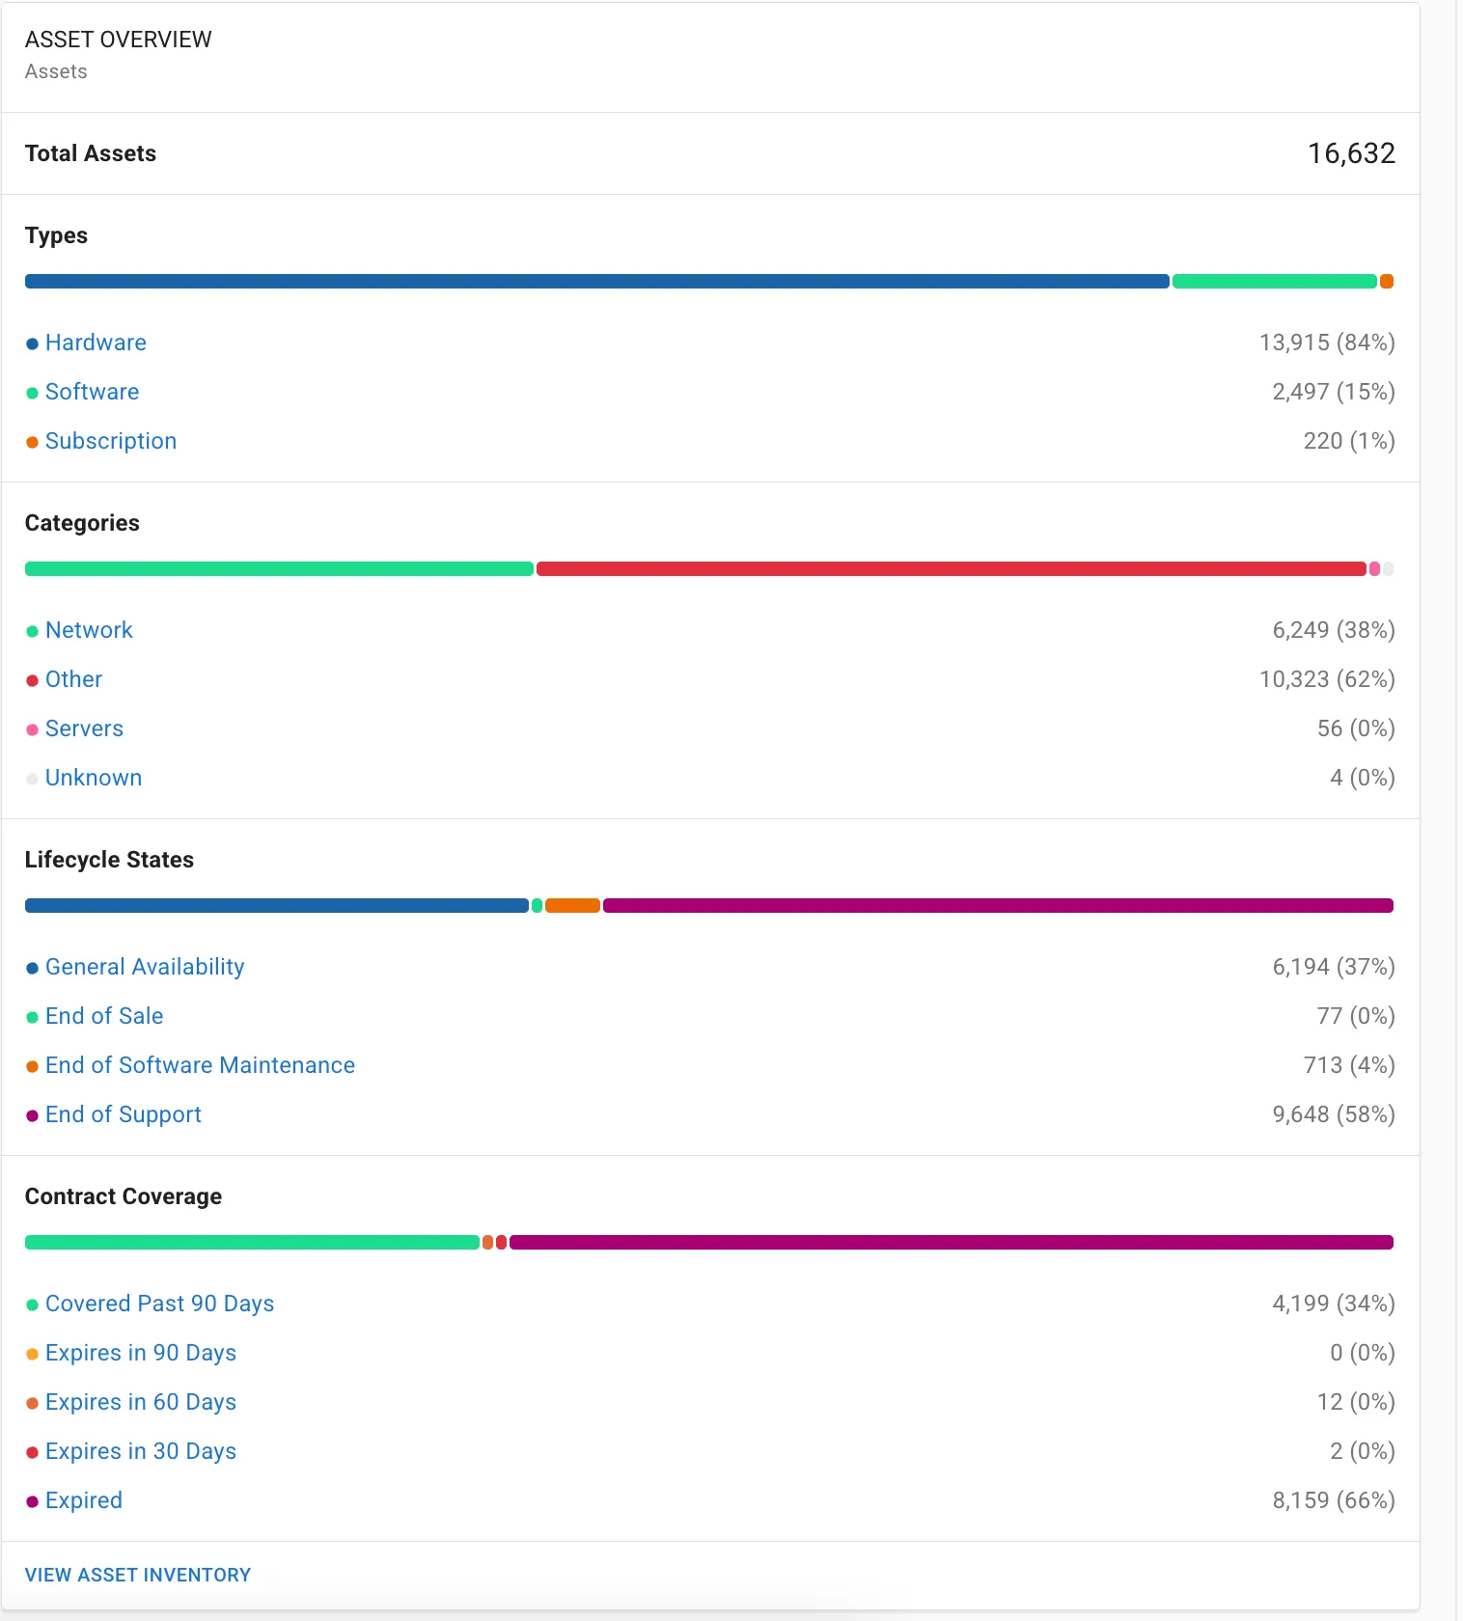
Task: Open Covered Past 90 Days link
Action: point(159,1304)
